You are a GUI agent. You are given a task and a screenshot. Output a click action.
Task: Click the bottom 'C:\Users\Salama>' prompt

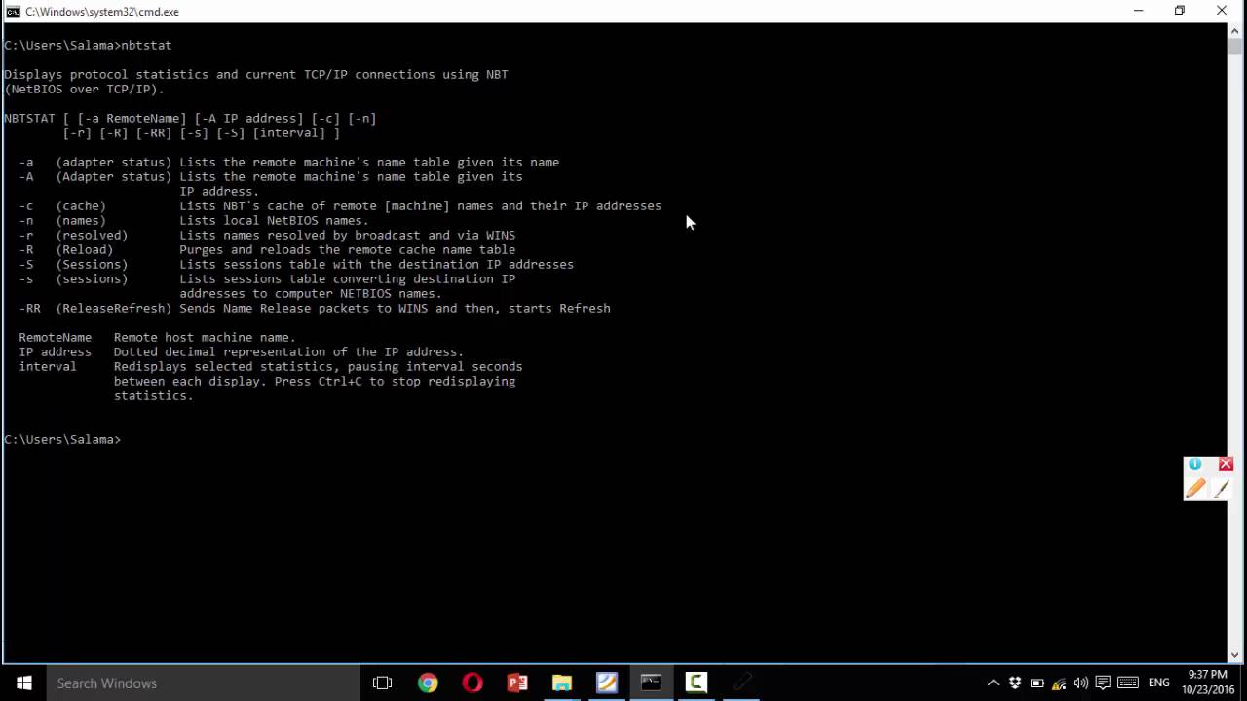[x=62, y=439]
